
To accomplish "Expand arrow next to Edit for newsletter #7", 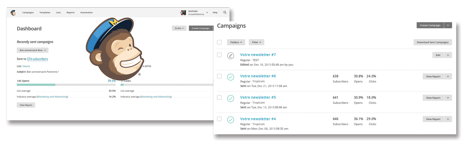I will 448,55.
